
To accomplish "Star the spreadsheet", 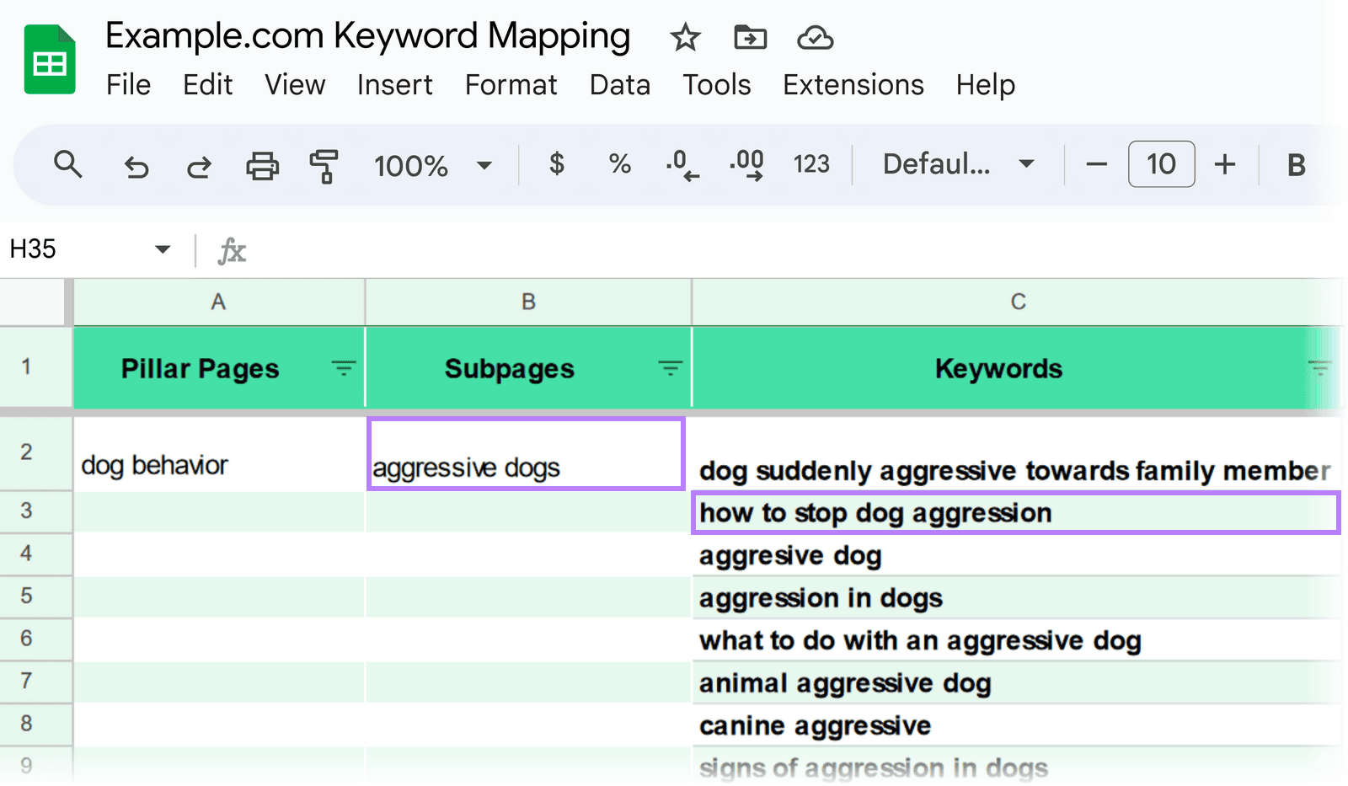I will [x=684, y=38].
